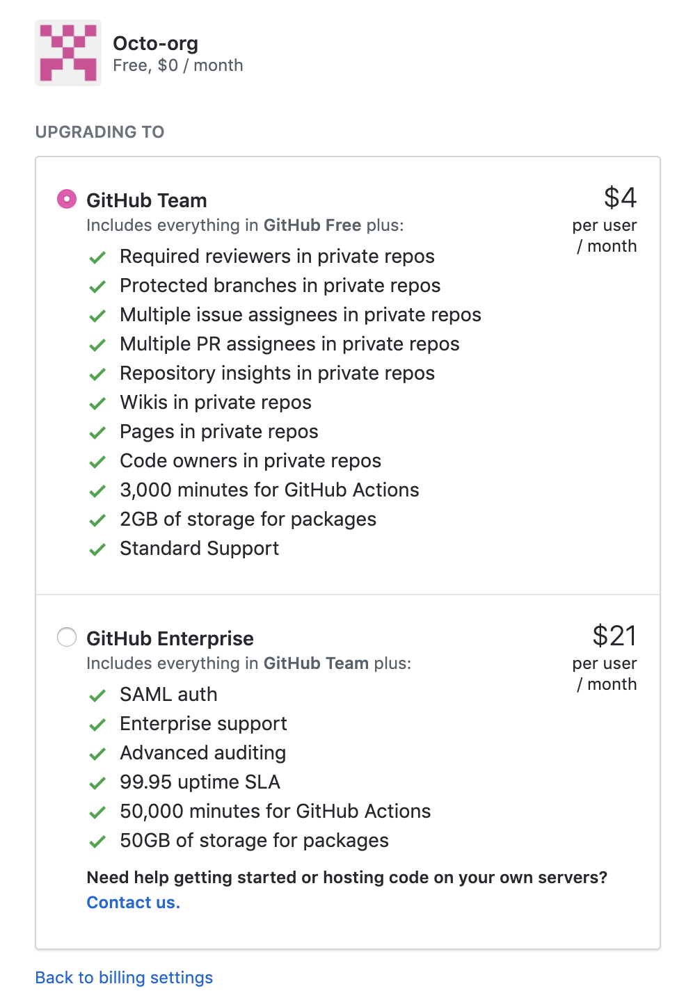The image size is (693, 1000).
Task: Click checkmark next to Code owners item
Action: point(97,462)
